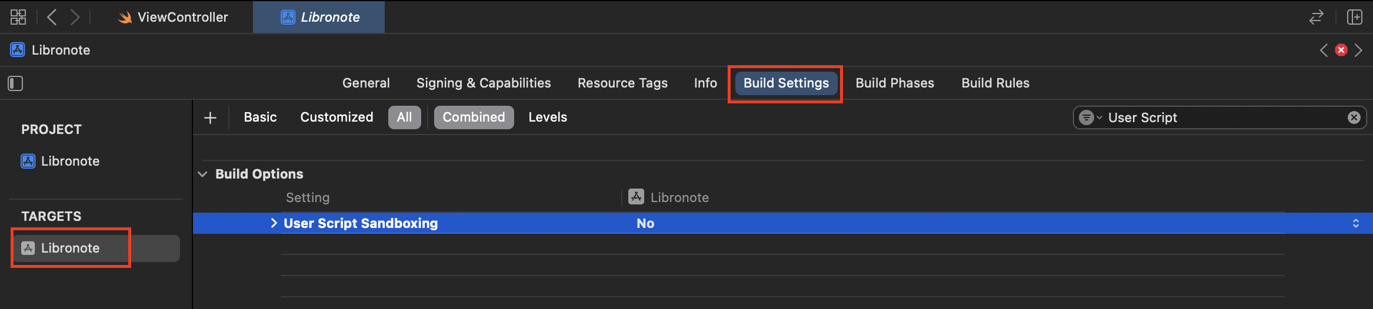Select the Libronote project in sidebar

(70, 161)
